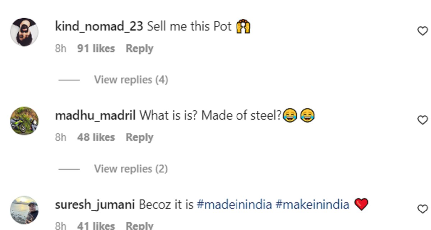Screen dimensions: 431x230
Task: Expand View replies (2) under madhu_madril
Action: pyautogui.click(x=131, y=169)
